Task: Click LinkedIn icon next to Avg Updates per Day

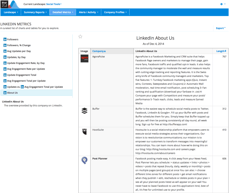Action: point(5,51)
